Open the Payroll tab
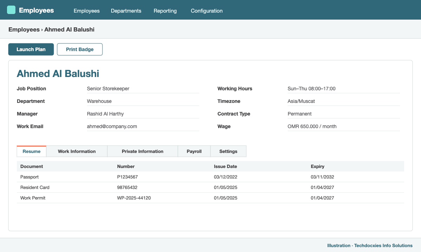 (194, 151)
